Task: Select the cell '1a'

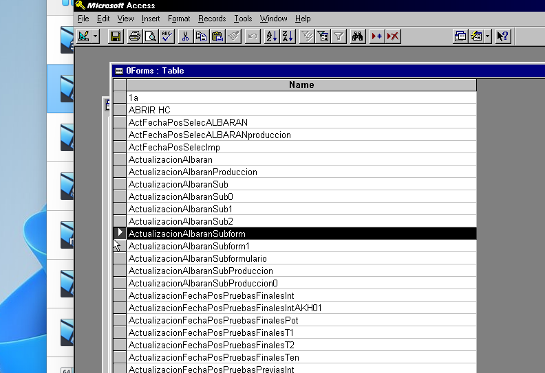Action: 301,98
